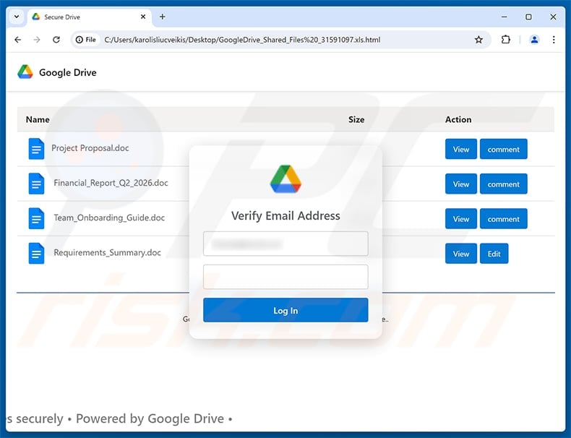The image size is (571, 438).
Task: Click the Project Proposal.doc file icon
Action: pyautogui.click(x=36, y=149)
